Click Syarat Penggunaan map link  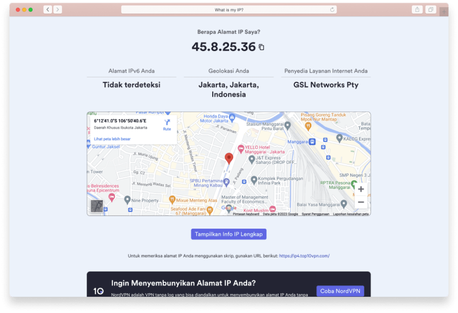(x=315, y=214)
